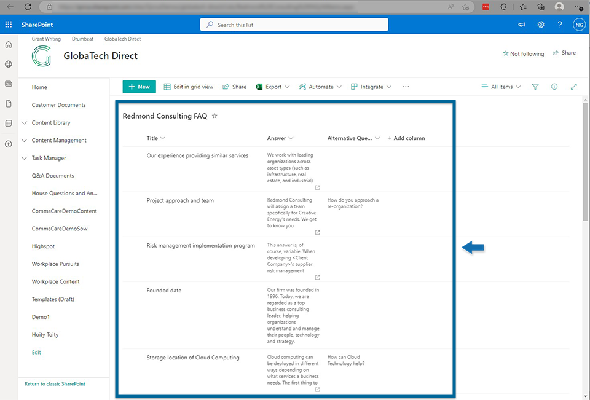Open the SharePoint app launcher waffle icon
This screenshot has width=590, height=400.
[x=9, y=25]
